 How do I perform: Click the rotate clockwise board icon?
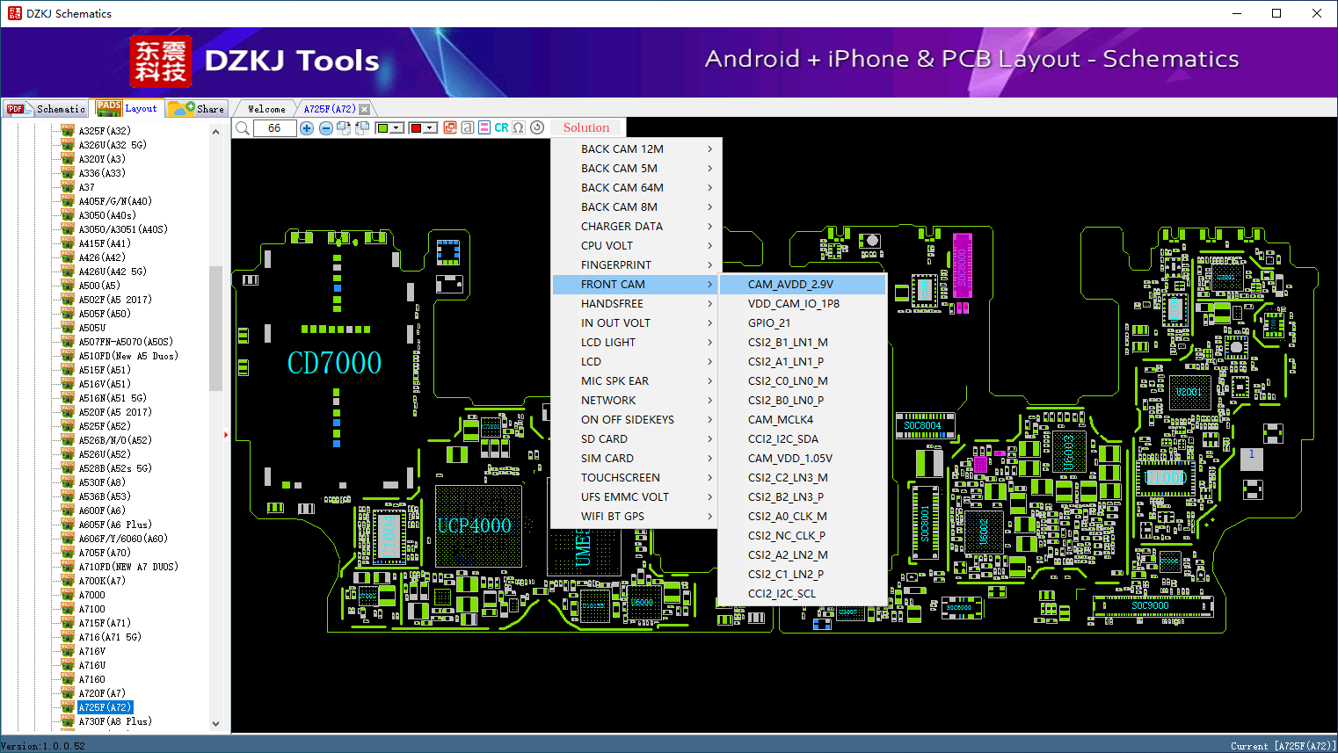coord(344,128)
